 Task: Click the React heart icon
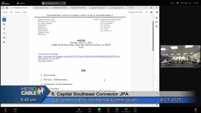90,110
